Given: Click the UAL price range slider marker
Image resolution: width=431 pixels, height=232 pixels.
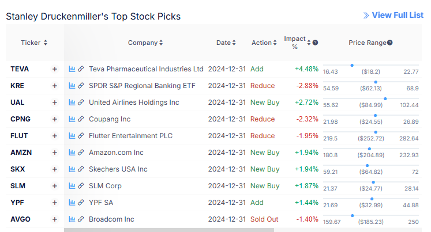Looking at the screenshot, I should pyautogui.click(x=385, y=98).
